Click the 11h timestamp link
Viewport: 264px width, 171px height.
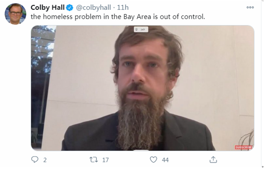(123, 8)
